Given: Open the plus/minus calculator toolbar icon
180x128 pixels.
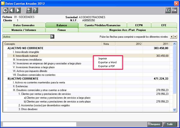Looking at the screenshot, I should pos(29,10).
